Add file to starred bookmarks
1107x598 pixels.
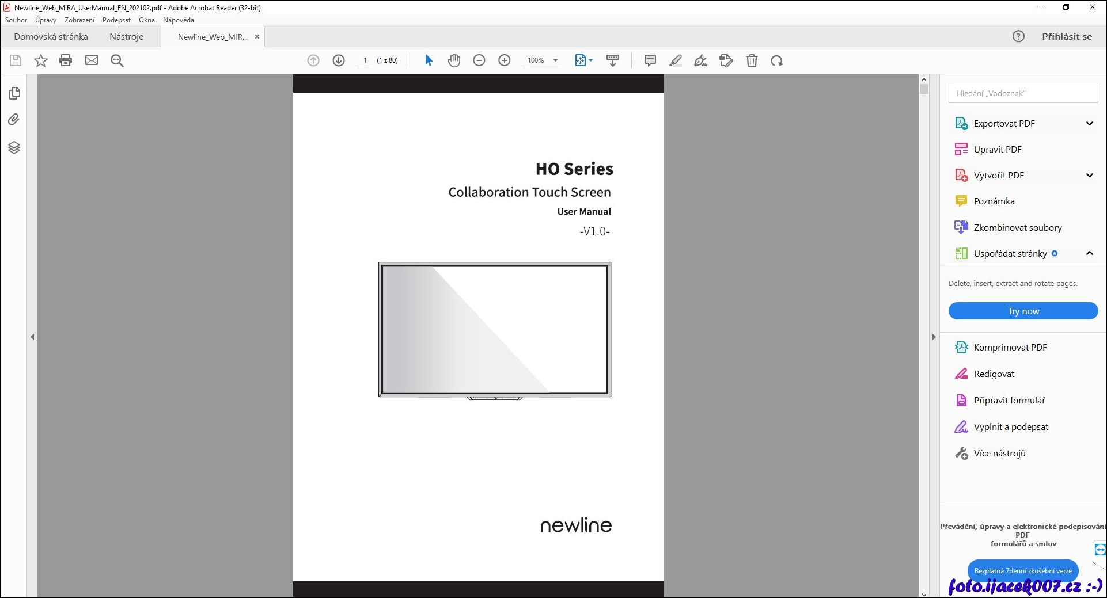click(x=40, y=60)
